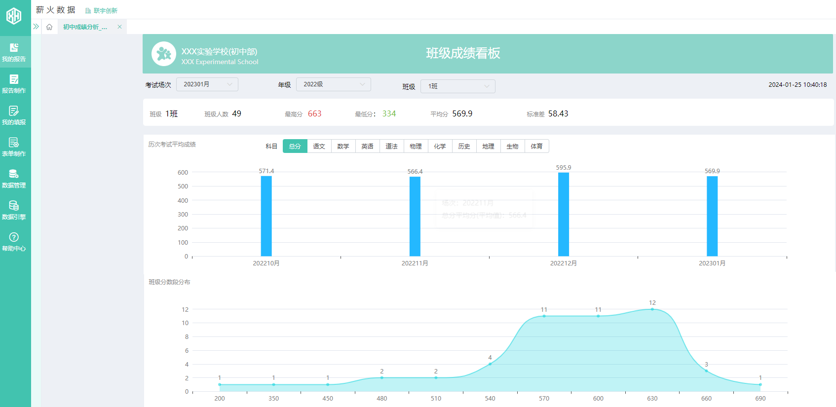The width and height of the screenshot is (836, 407).
Task: Click the data point above 660
Action: point(706,371)
